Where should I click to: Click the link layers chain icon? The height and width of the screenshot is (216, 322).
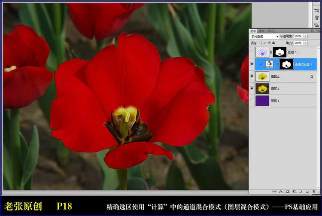pos(275,191)
